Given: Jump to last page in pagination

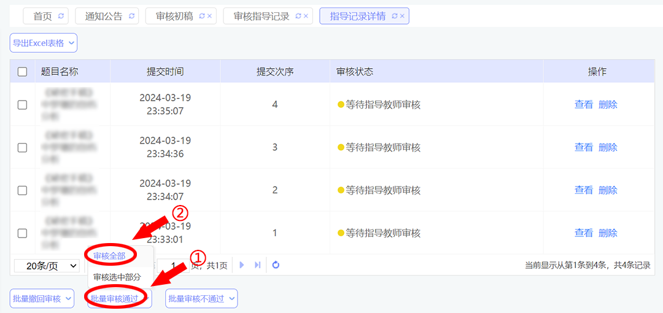Looking at the screenshot, I should click(257, 265).
